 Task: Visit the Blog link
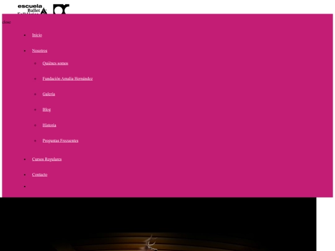click(47, 110)
